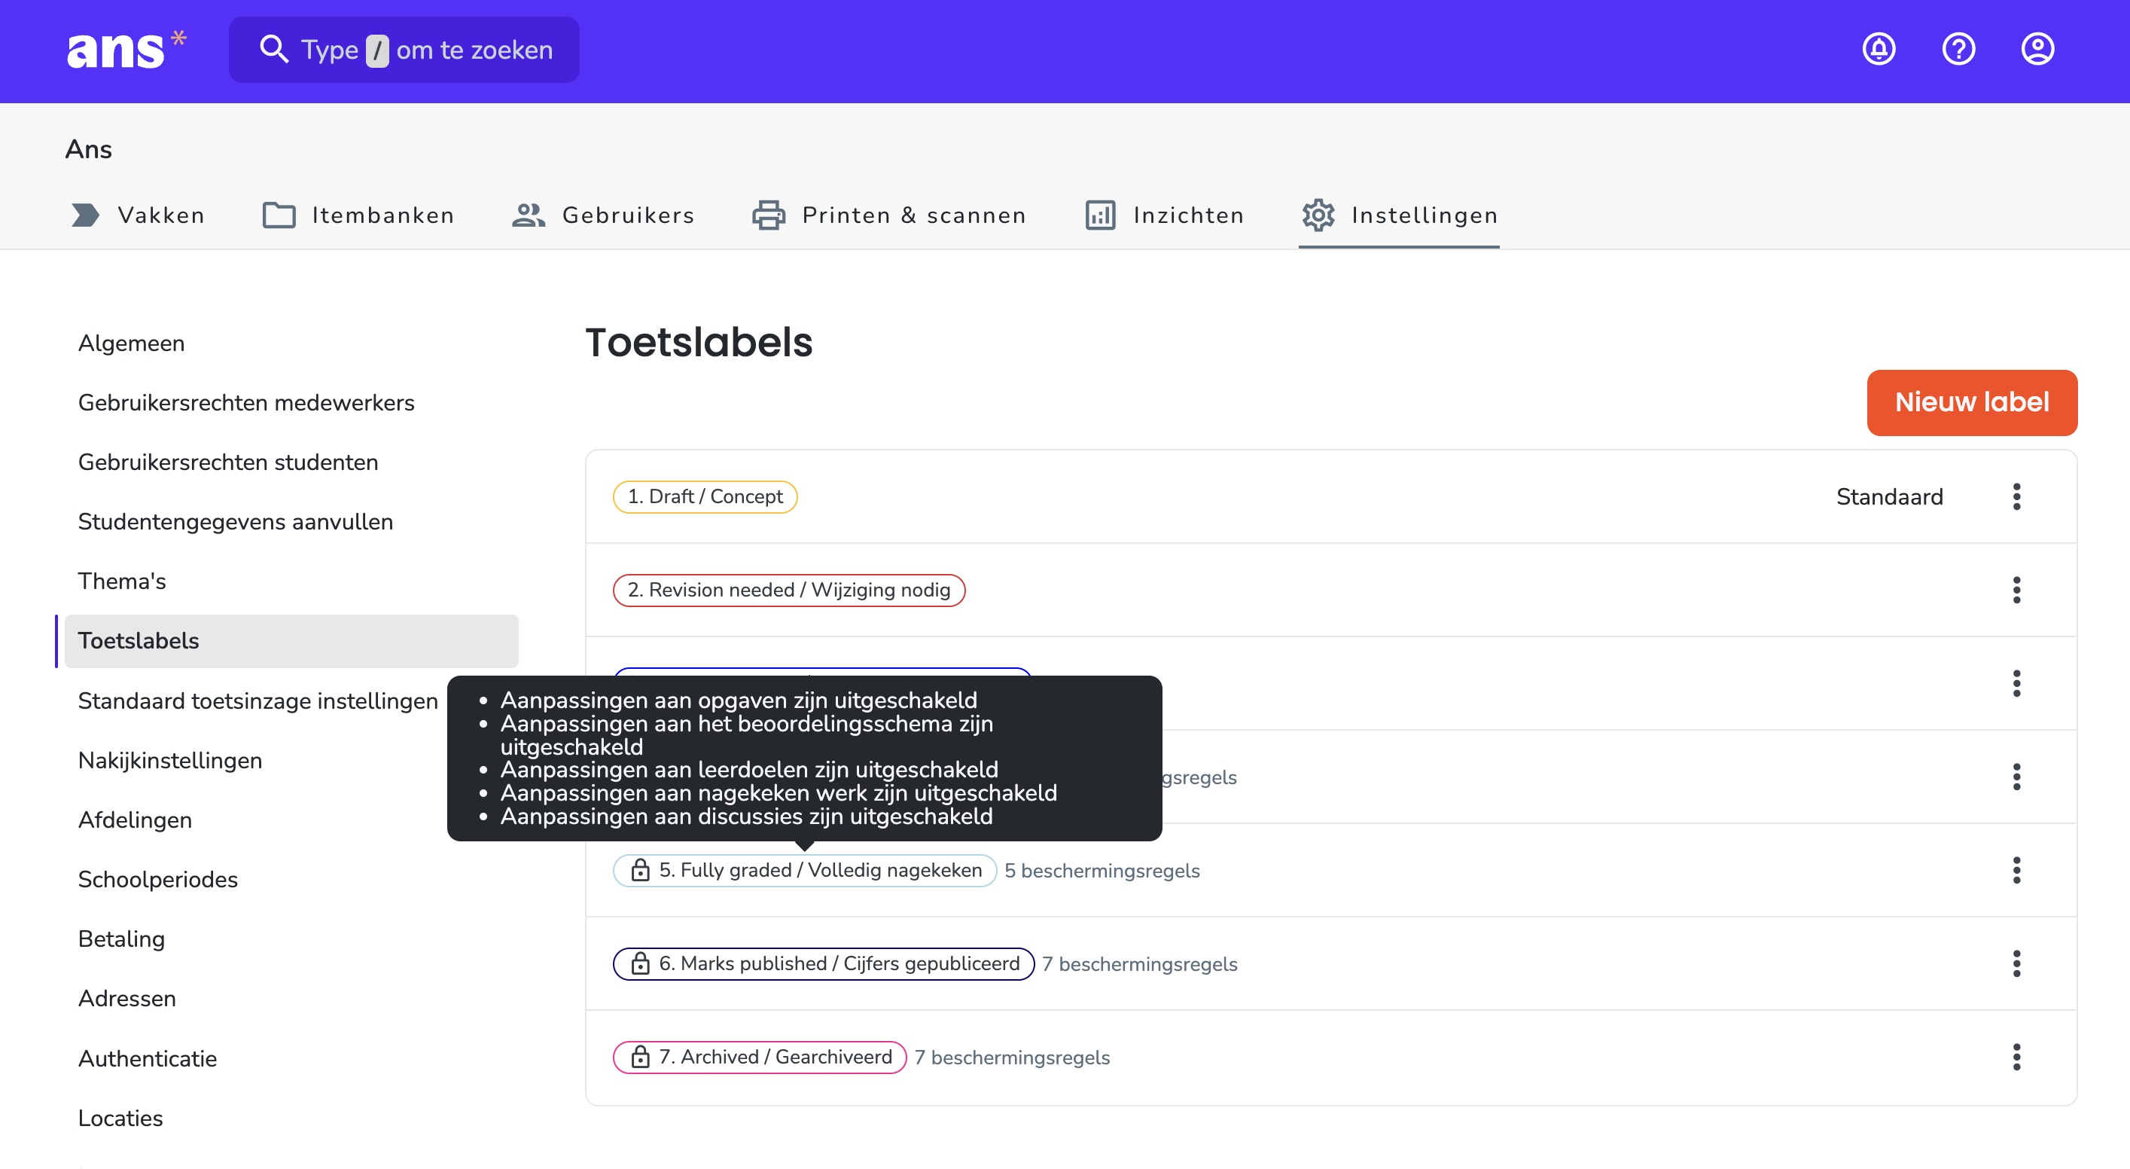Click the Vakken tag icon

85,215
